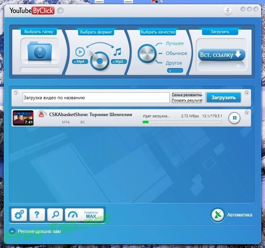
Task: Click the MP4 format label on download row
Action: pos(66,122)
